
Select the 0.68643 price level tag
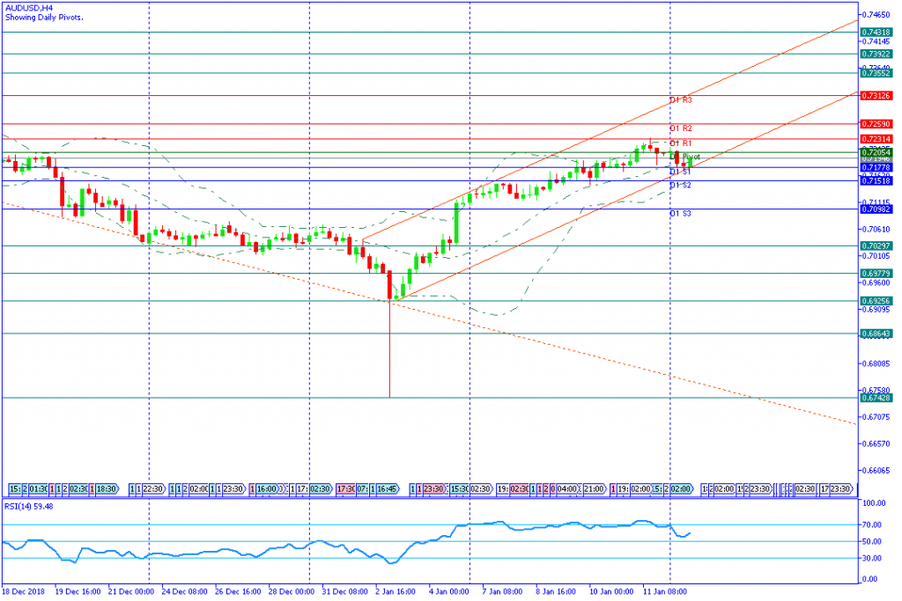[876, 333]
